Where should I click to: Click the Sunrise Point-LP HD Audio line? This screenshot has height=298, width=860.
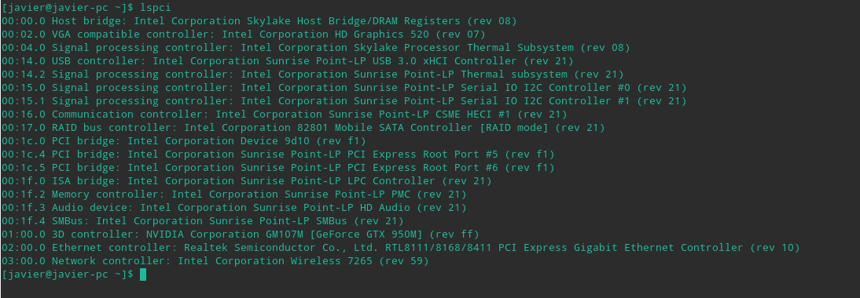[x=234, y=208]
